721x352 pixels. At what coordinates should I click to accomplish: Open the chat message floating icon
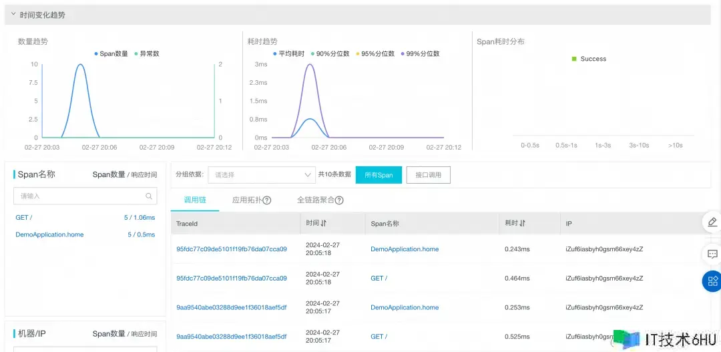(712, 254)
